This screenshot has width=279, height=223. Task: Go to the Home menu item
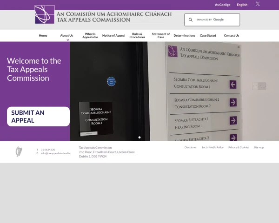(x=43, y=35)
